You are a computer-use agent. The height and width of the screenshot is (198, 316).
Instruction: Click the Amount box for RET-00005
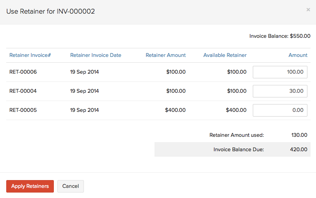pyautogui.click(x=280, y=110)
